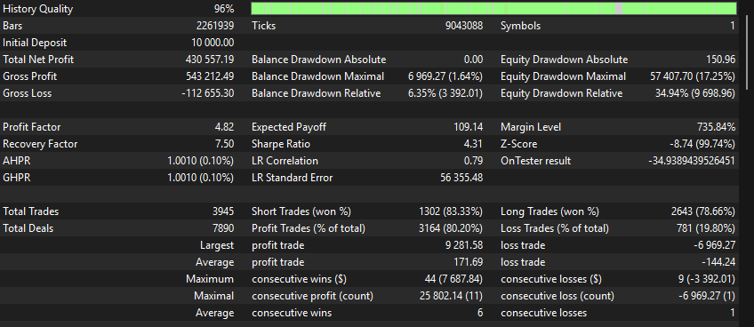This screenshot has width=754, height=327.
Task: Click the Gross Loss value -112 655.30
Action: [x=208, y=93]
